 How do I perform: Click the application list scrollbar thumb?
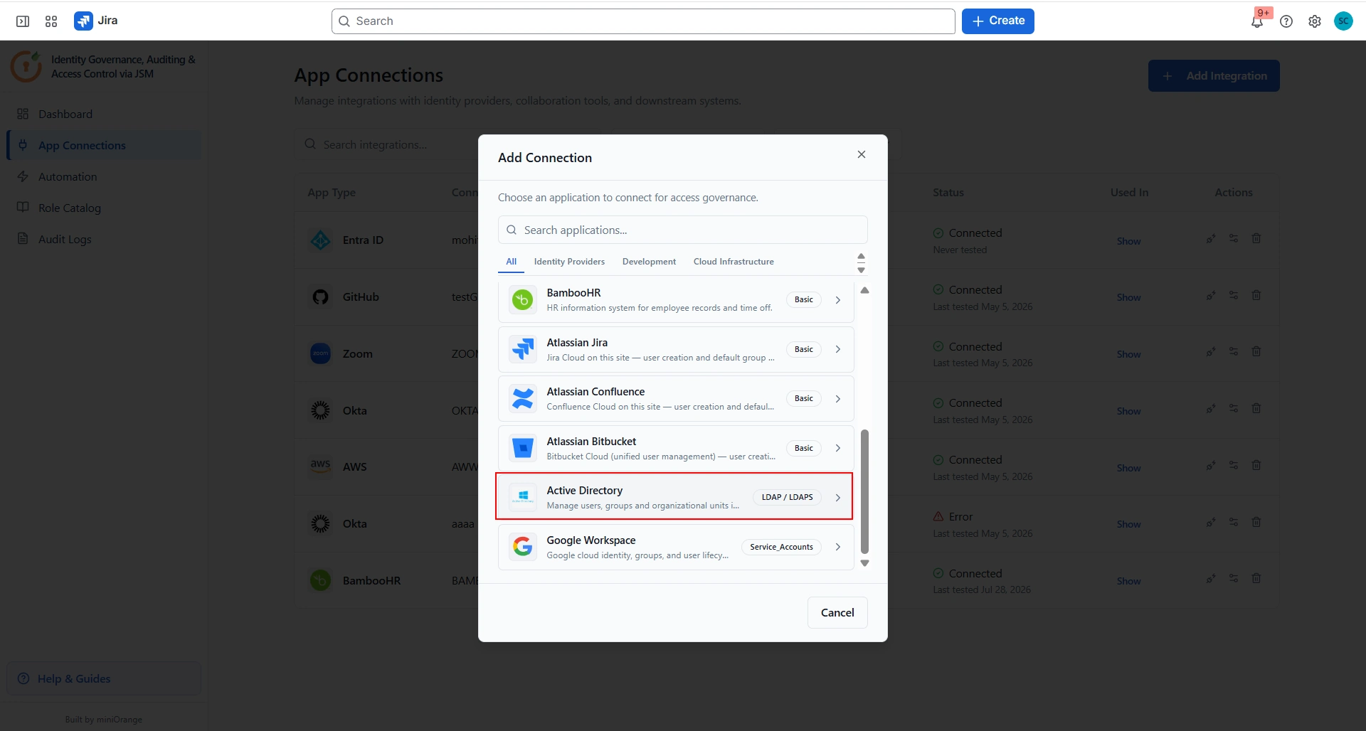(x=864, y=491)
